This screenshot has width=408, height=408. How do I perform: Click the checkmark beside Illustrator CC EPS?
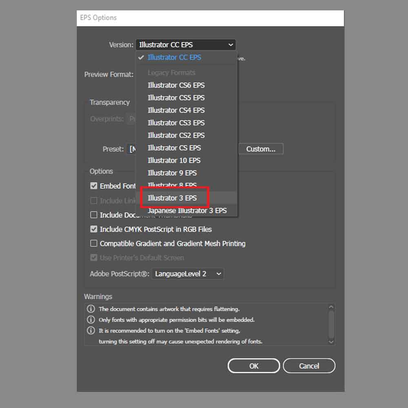pyautogui.click(x=141, y=58)
